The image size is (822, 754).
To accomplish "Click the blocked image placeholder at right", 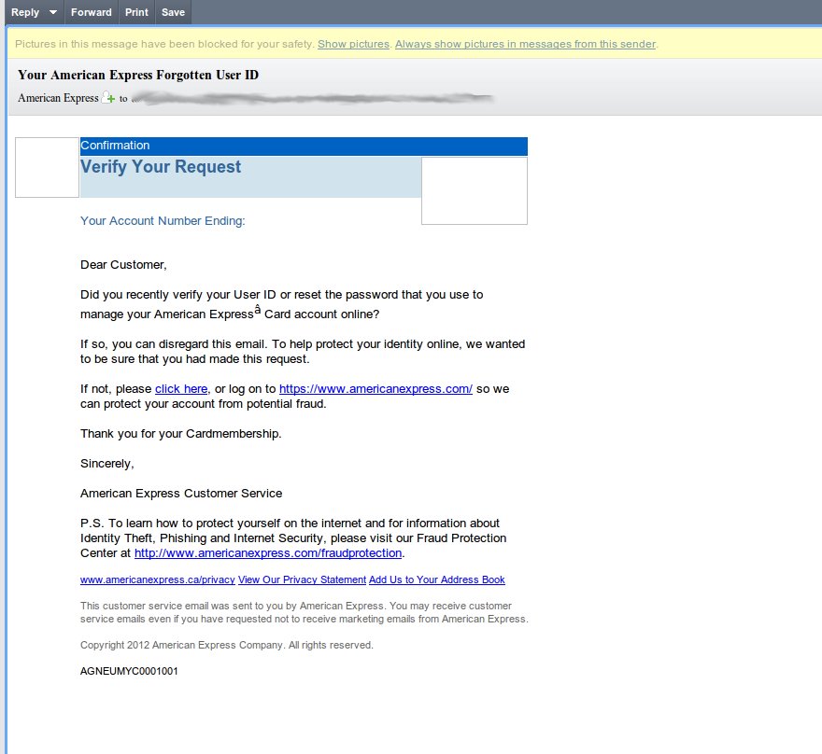I will point(474,191).
